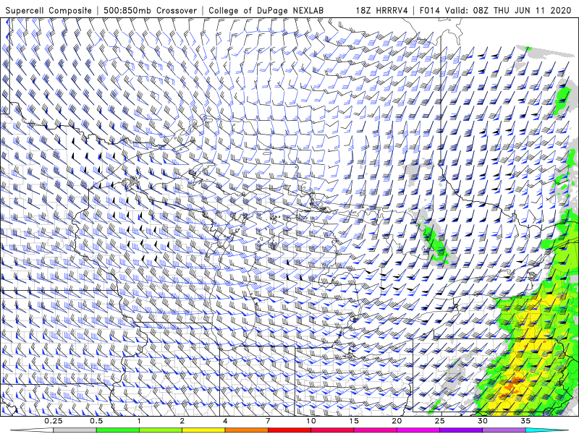Select the "15" colorbar tick label

pyautogui.click(x=354, y=421)
